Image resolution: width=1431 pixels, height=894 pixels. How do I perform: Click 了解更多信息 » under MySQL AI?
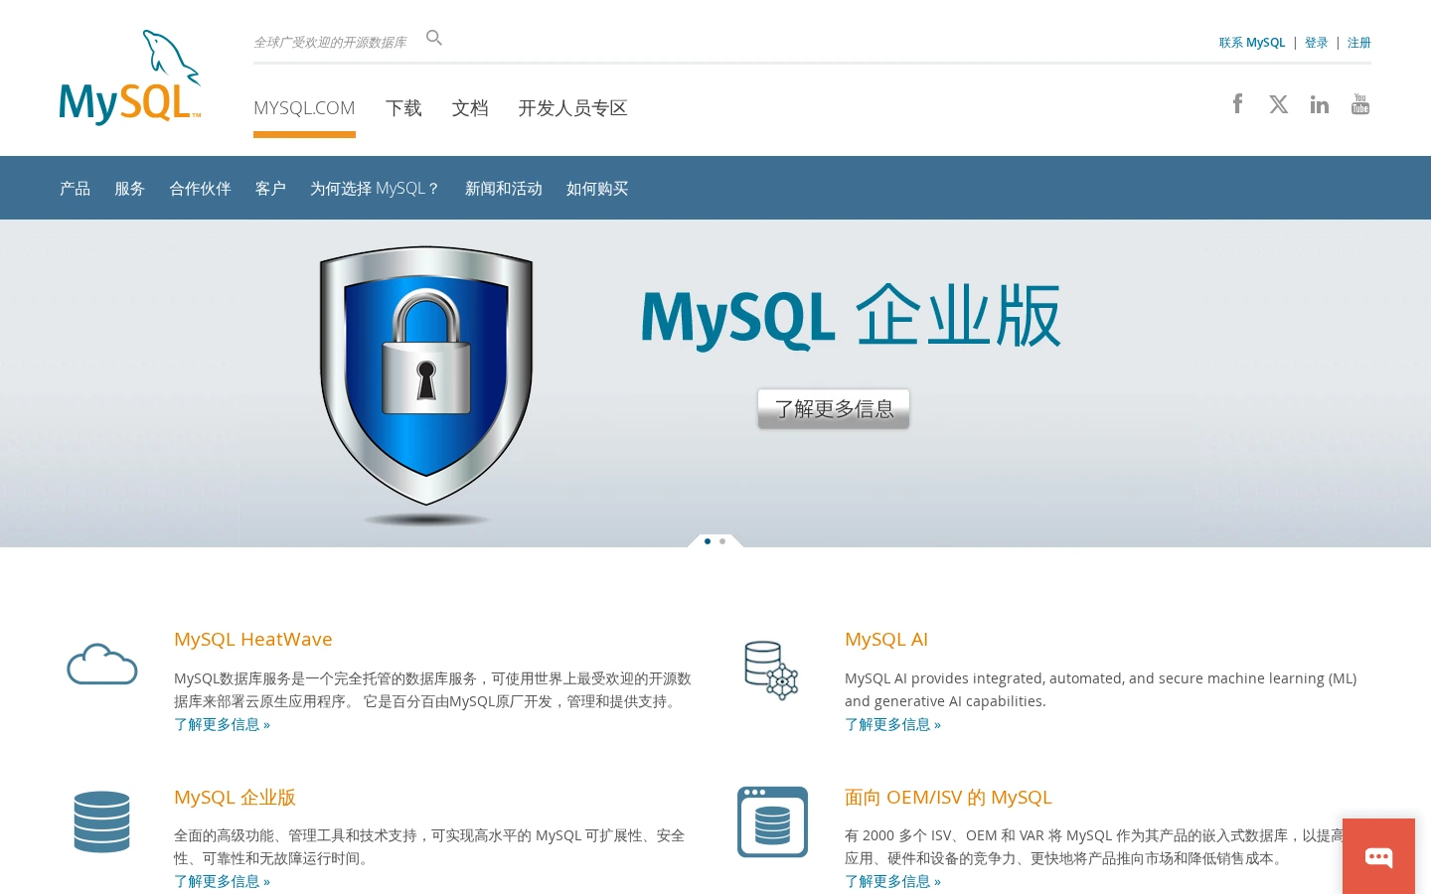892,724
